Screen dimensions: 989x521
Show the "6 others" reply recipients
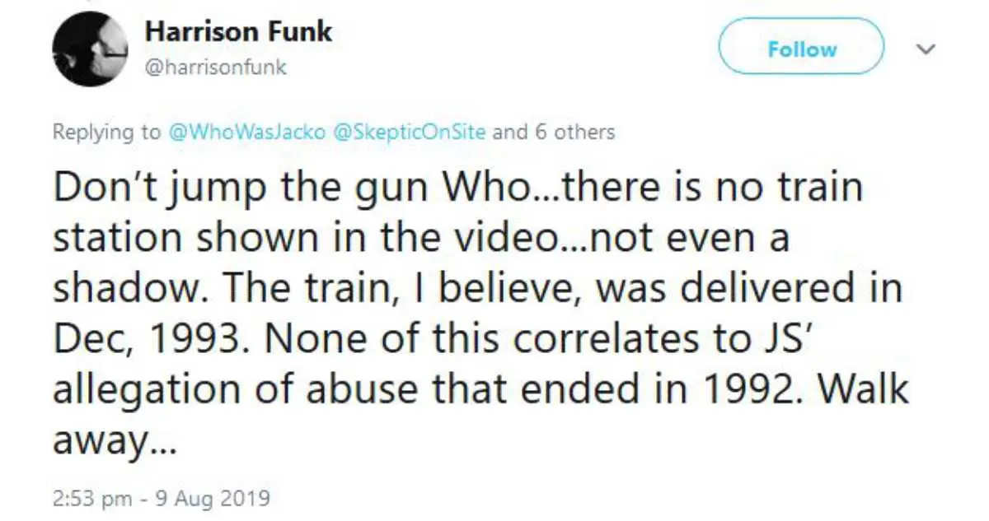[574, 132]
